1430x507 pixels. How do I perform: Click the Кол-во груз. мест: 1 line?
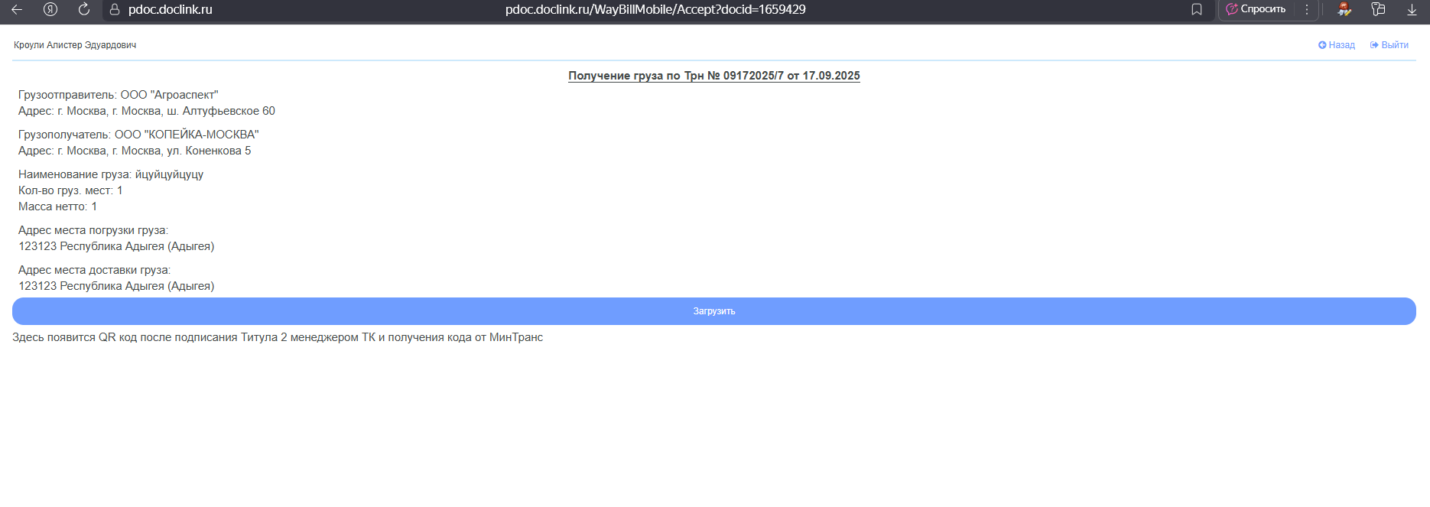[x=70, y=190]
